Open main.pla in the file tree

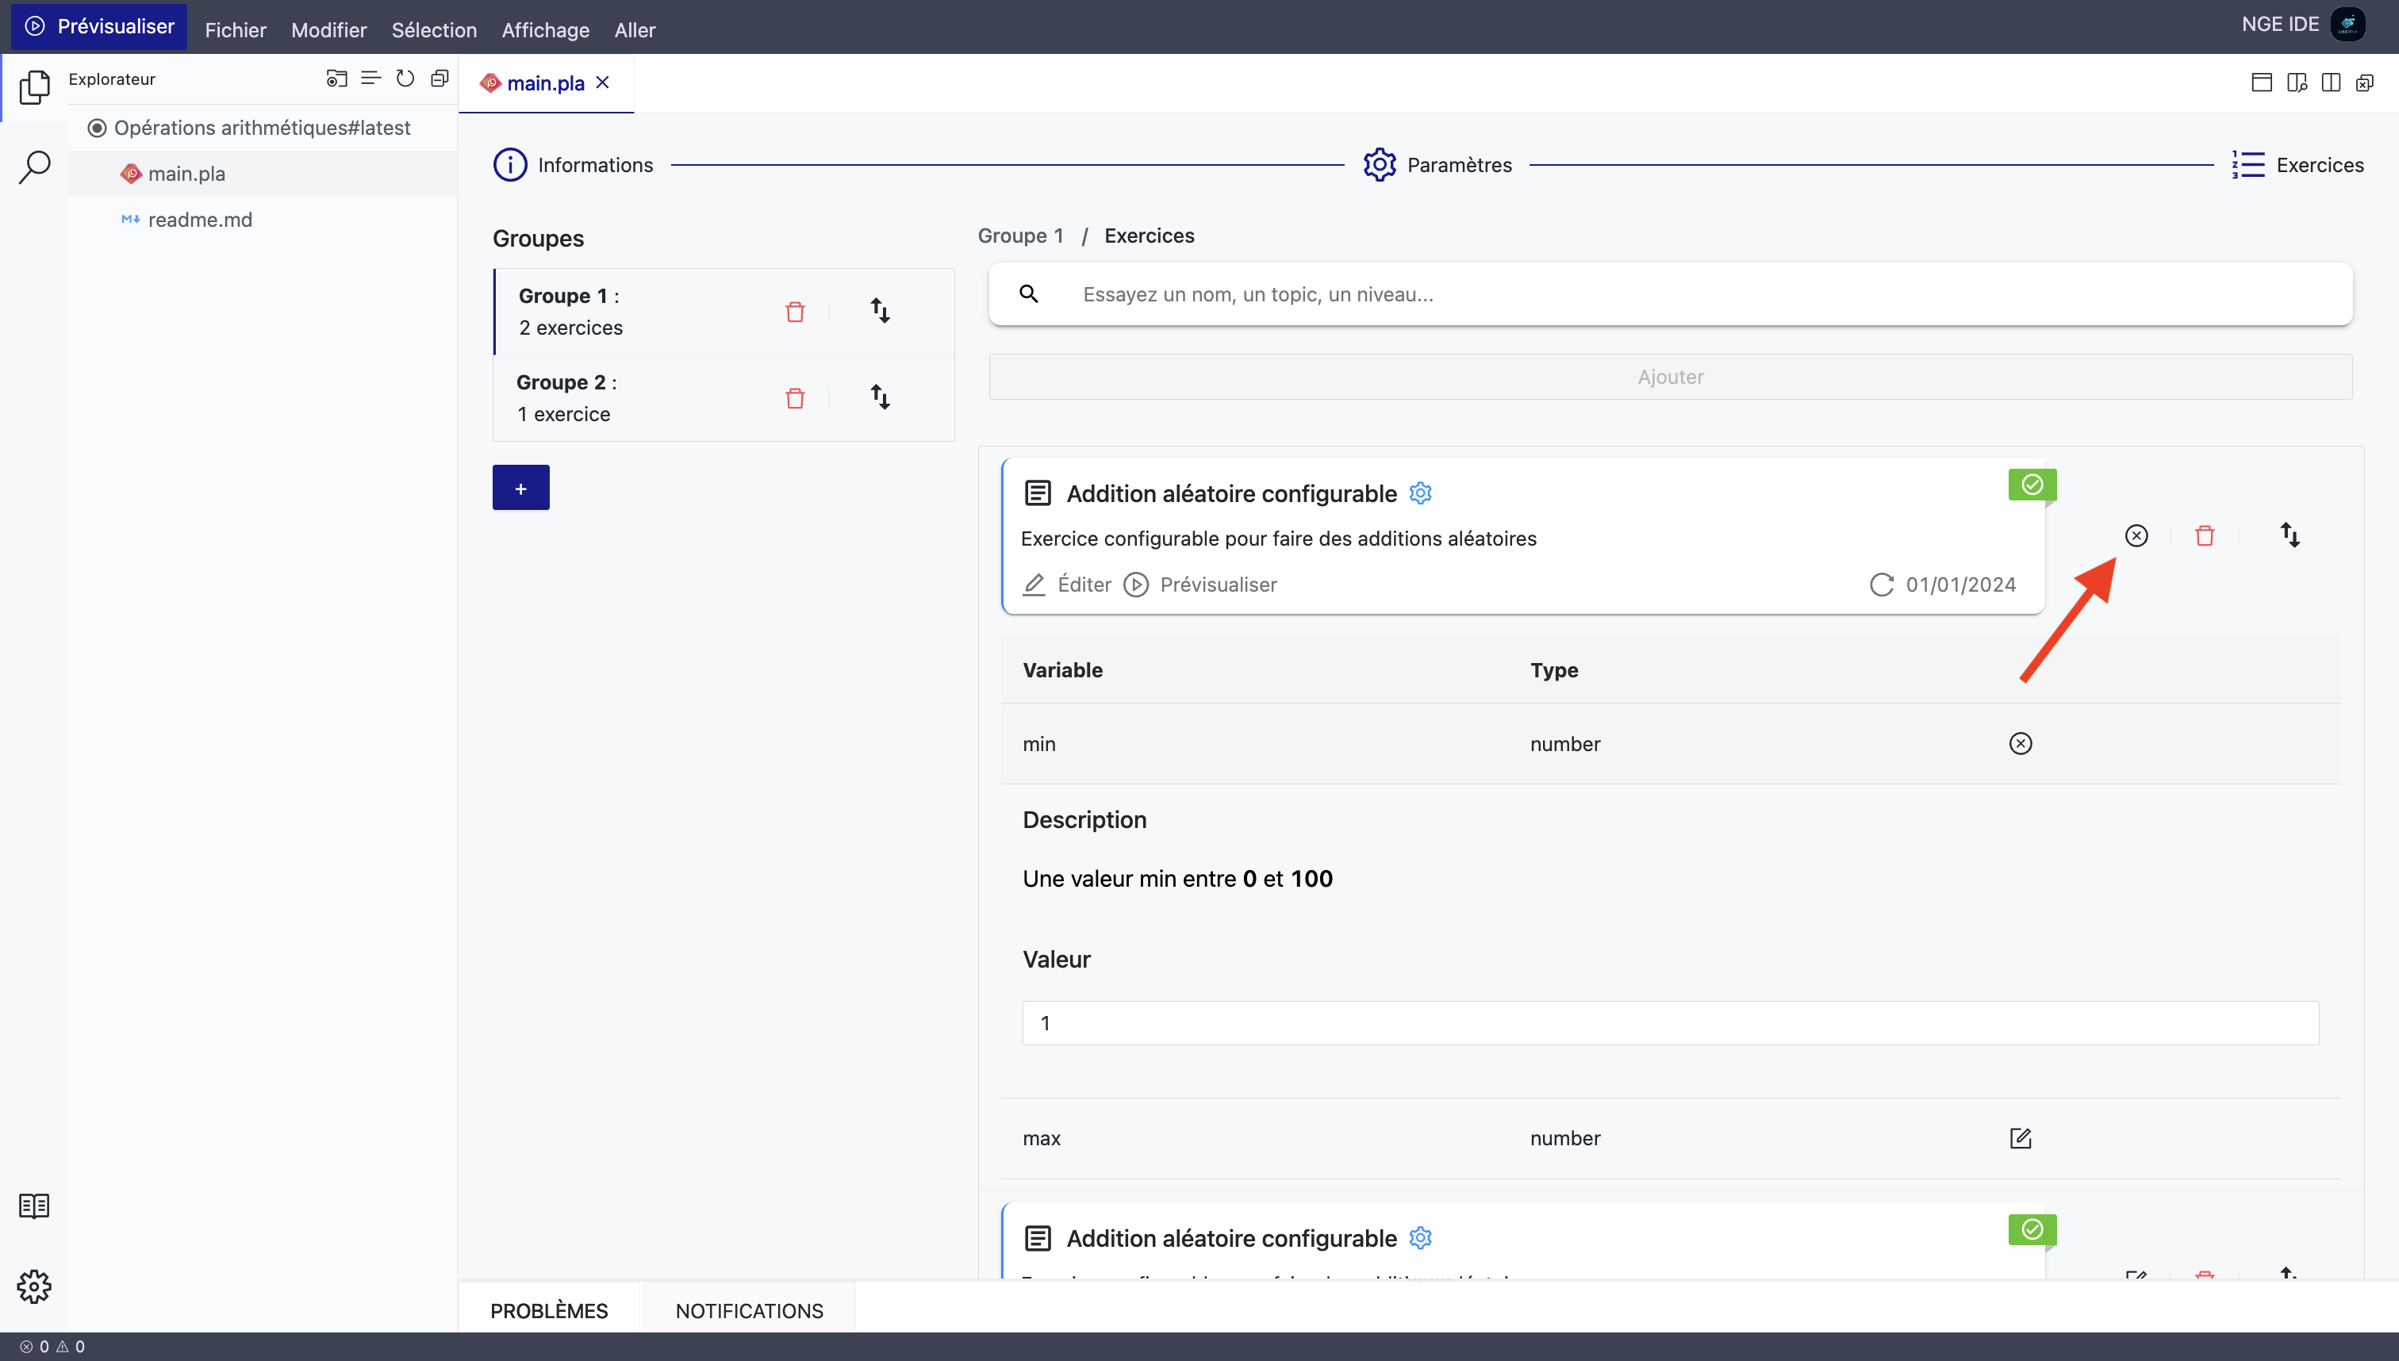263,174
